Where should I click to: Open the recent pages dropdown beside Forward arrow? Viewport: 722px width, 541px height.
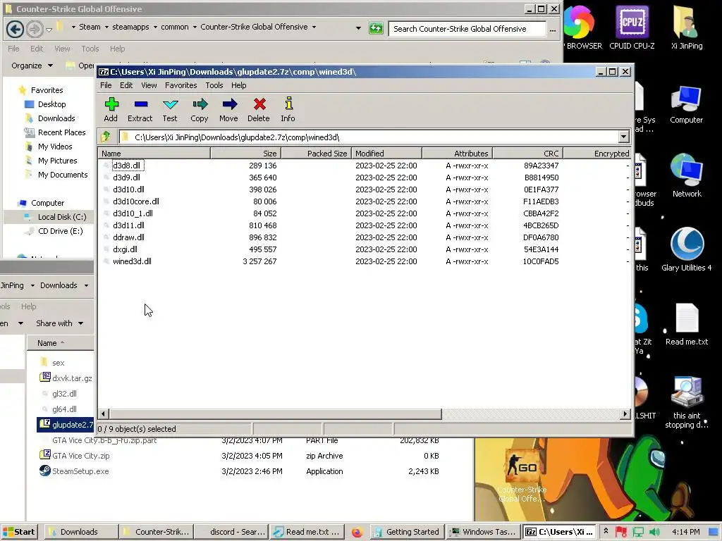click(49, 30)
